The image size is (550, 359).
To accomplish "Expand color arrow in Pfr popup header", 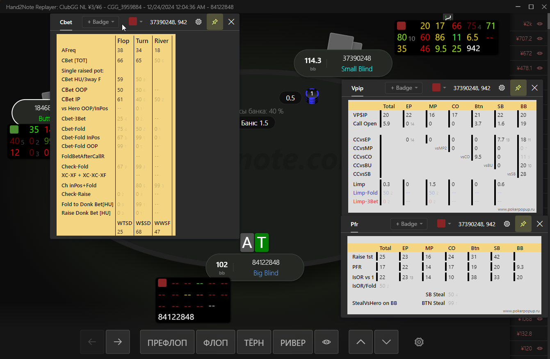I will tap(450, 224).
